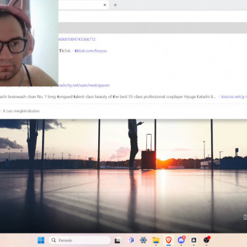
Task: Open new tab customize sliders icon
Action: pyautogui.click(x=245, y=217)
